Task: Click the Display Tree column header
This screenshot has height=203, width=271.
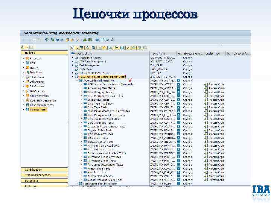Action: tap(215, 53)
